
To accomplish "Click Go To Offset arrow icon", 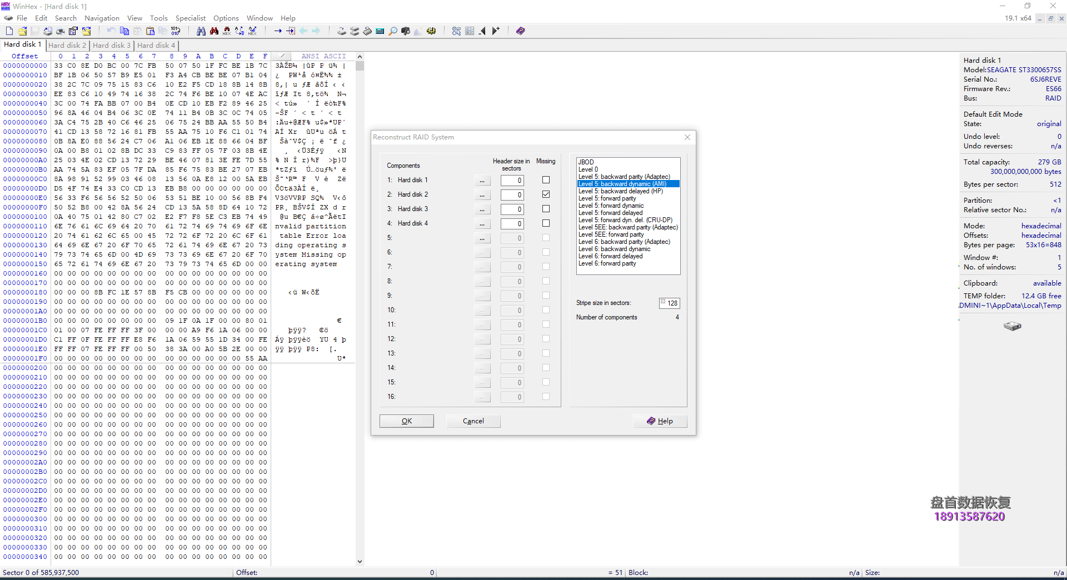I will 278,31.
